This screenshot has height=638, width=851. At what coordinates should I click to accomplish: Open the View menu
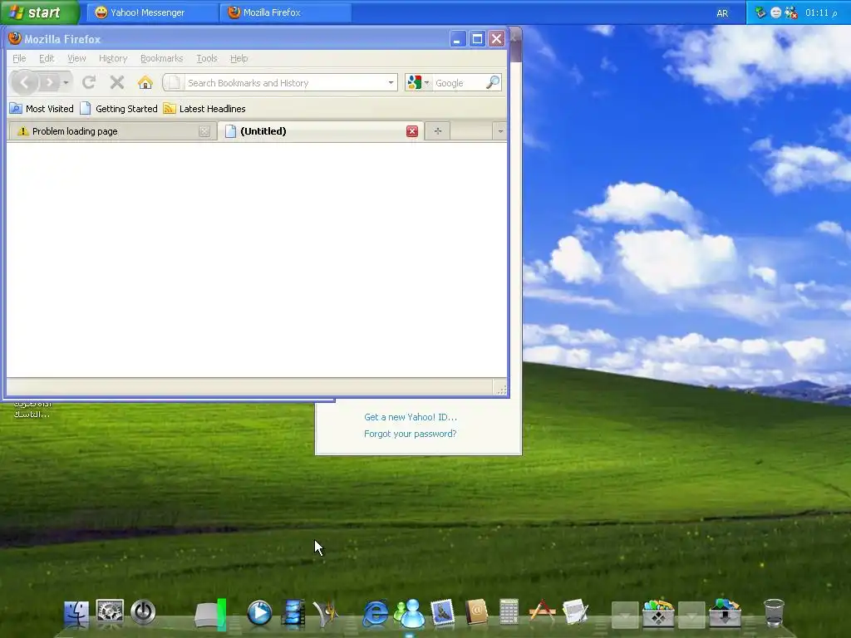(76, 58)
